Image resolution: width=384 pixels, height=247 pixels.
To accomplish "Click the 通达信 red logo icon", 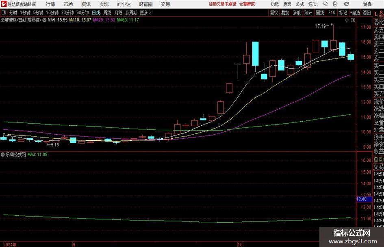I will (4, 4).
